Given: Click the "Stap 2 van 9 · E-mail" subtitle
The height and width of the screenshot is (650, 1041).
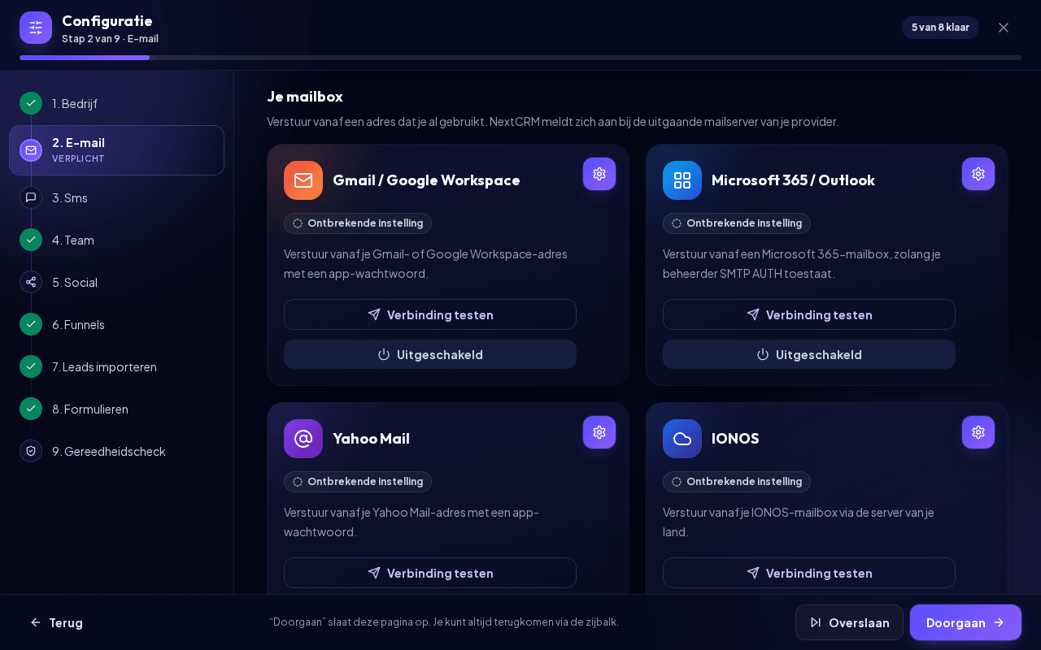Looking at the screenshot, I should (110, 39).
